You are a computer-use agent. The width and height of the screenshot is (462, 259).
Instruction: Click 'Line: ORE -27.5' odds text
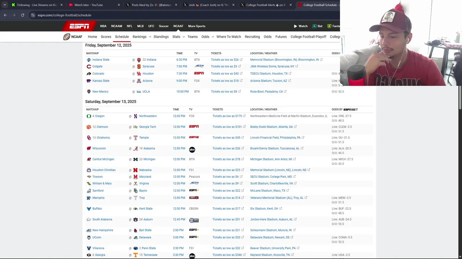pos(341,116)
